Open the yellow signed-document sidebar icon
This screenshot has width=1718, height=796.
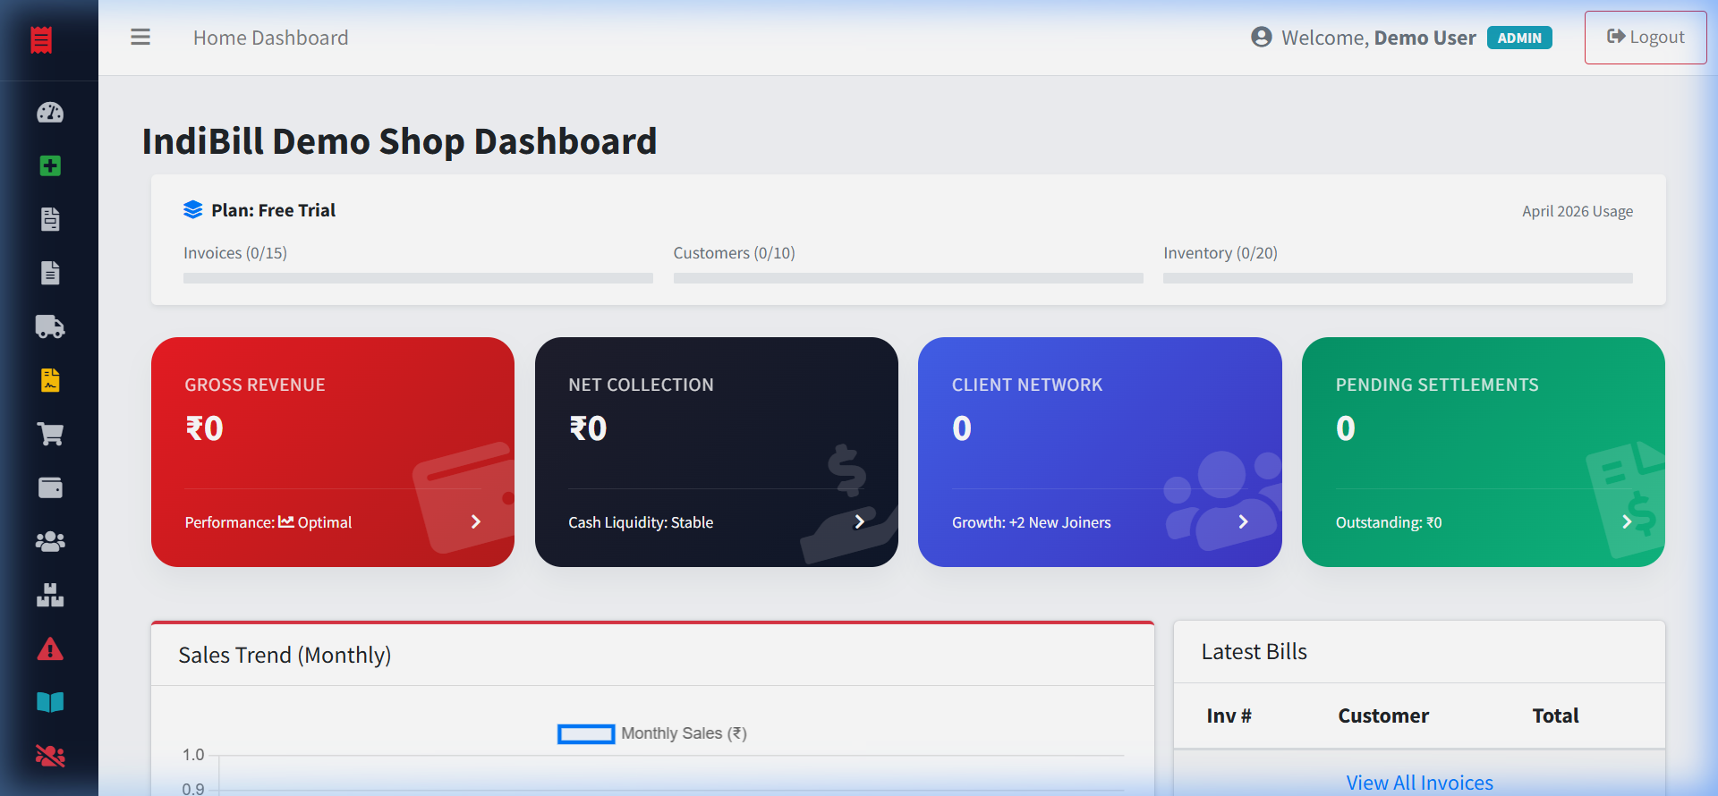pyautogui.click(x=50, y=381)
